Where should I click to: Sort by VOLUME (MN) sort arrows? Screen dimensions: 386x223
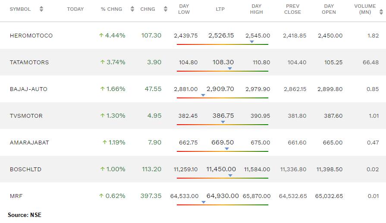[381, 12]
